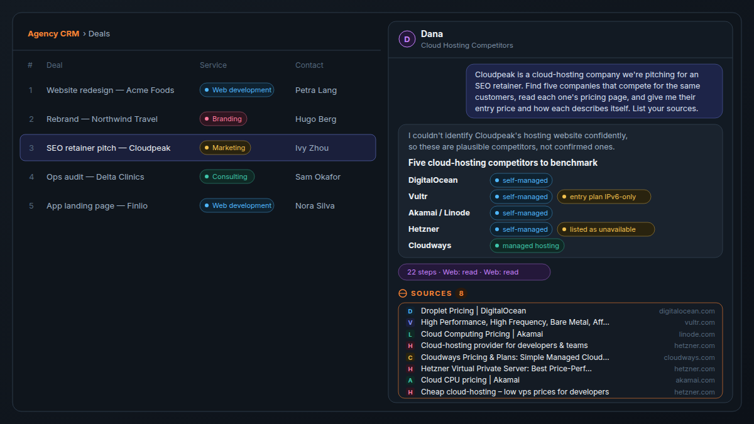Click the favicon beside Cloud Computing Pricing
The width and height of the screenshot is (754, 424).
click(410, 334)
